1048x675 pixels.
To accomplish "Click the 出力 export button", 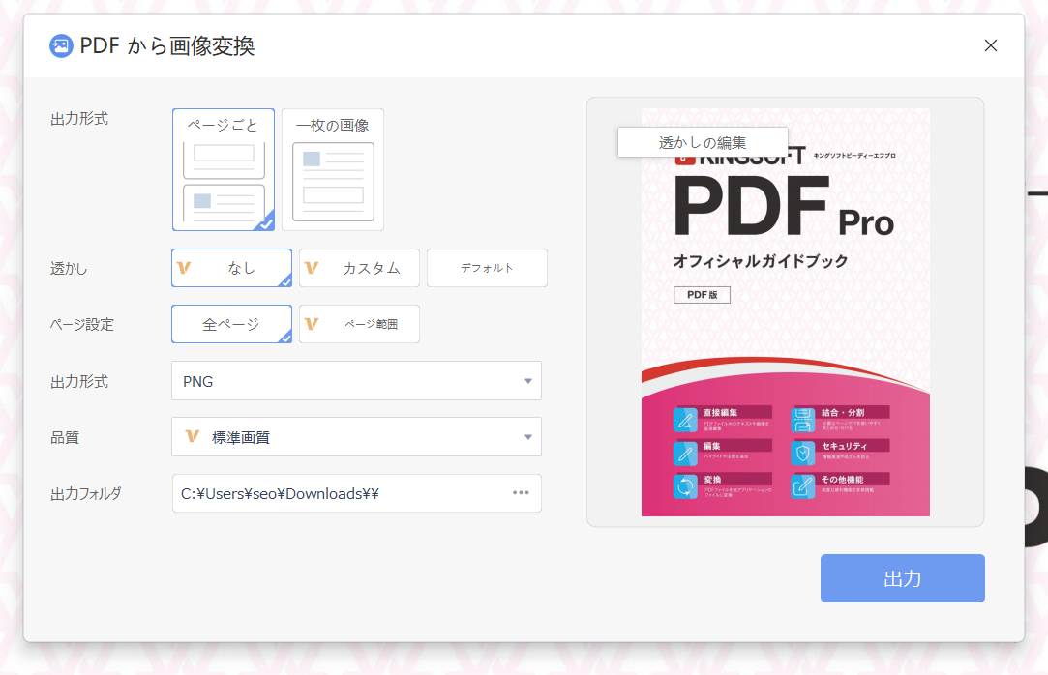I will (902, 578).
